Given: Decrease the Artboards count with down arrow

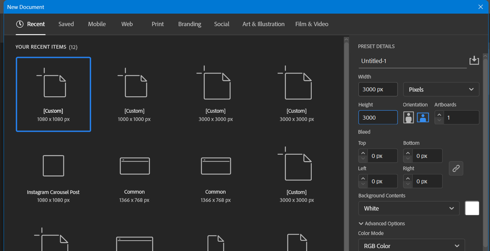Looking at the screenshot, I should [439, 121].
